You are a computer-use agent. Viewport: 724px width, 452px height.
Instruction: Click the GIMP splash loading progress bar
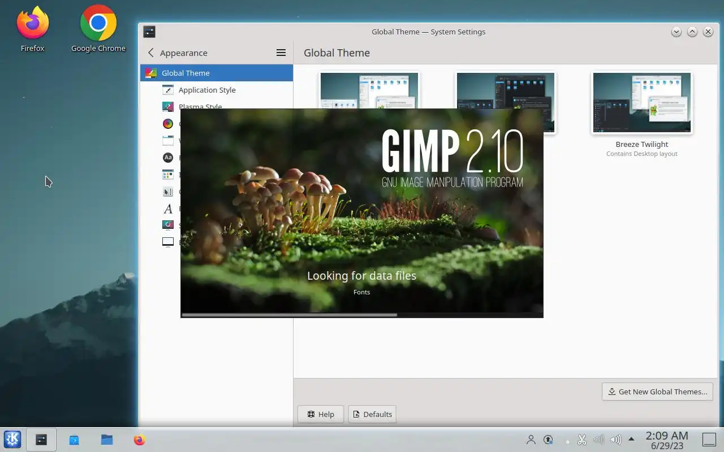362,315
